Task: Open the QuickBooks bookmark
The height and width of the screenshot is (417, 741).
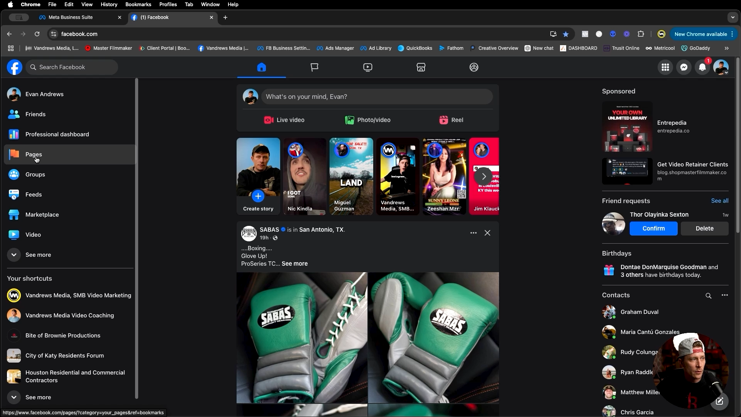Action: pyautogui.click(x=415, y=48)
